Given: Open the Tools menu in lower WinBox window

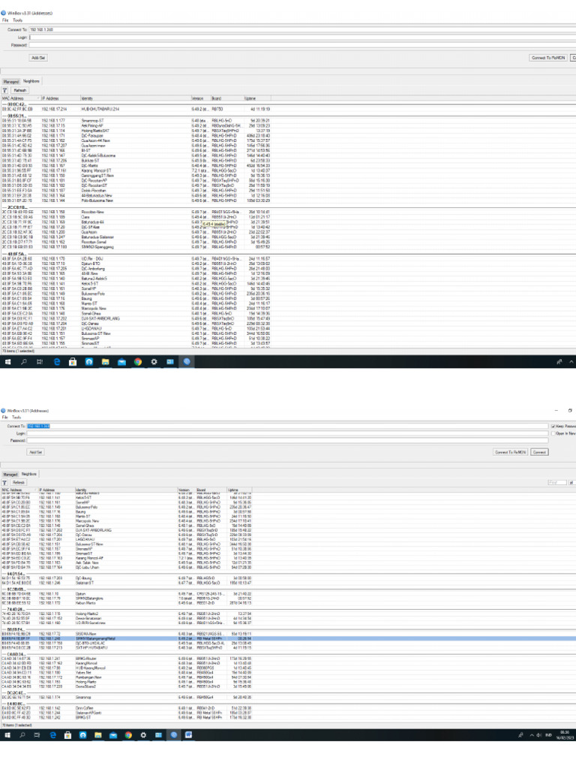Looking at the screenshot, I should [16, 418].
